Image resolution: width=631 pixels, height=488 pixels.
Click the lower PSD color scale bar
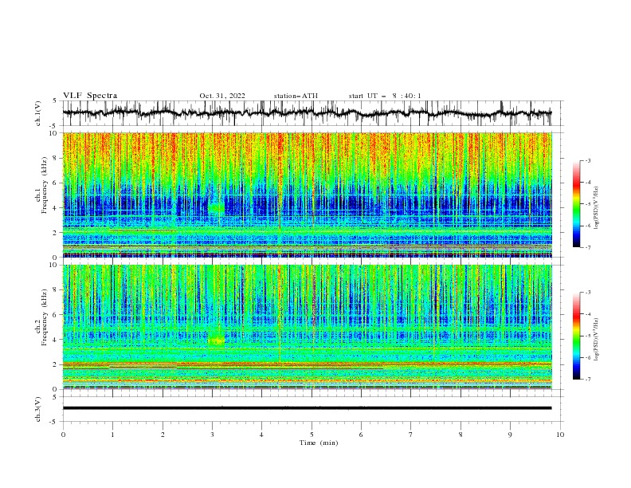(576, 336)
